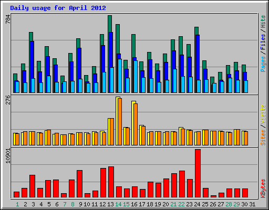Click the cyan Pages bar for day 16

pyautogui.click(x=136, y=77)
